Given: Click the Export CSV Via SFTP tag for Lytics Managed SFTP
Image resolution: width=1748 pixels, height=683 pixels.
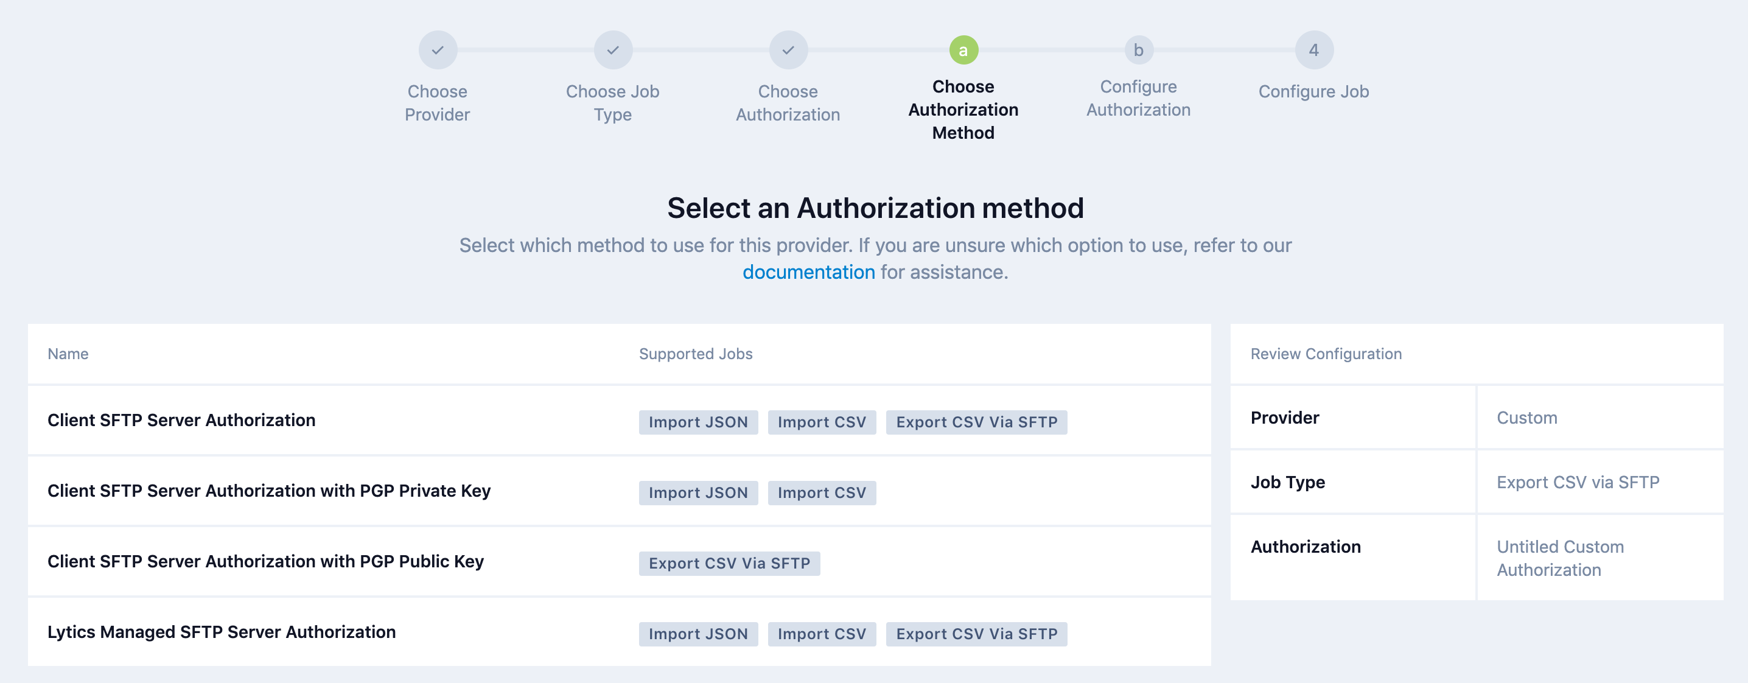Looking at the screenshot, I should tap(976, 634).
